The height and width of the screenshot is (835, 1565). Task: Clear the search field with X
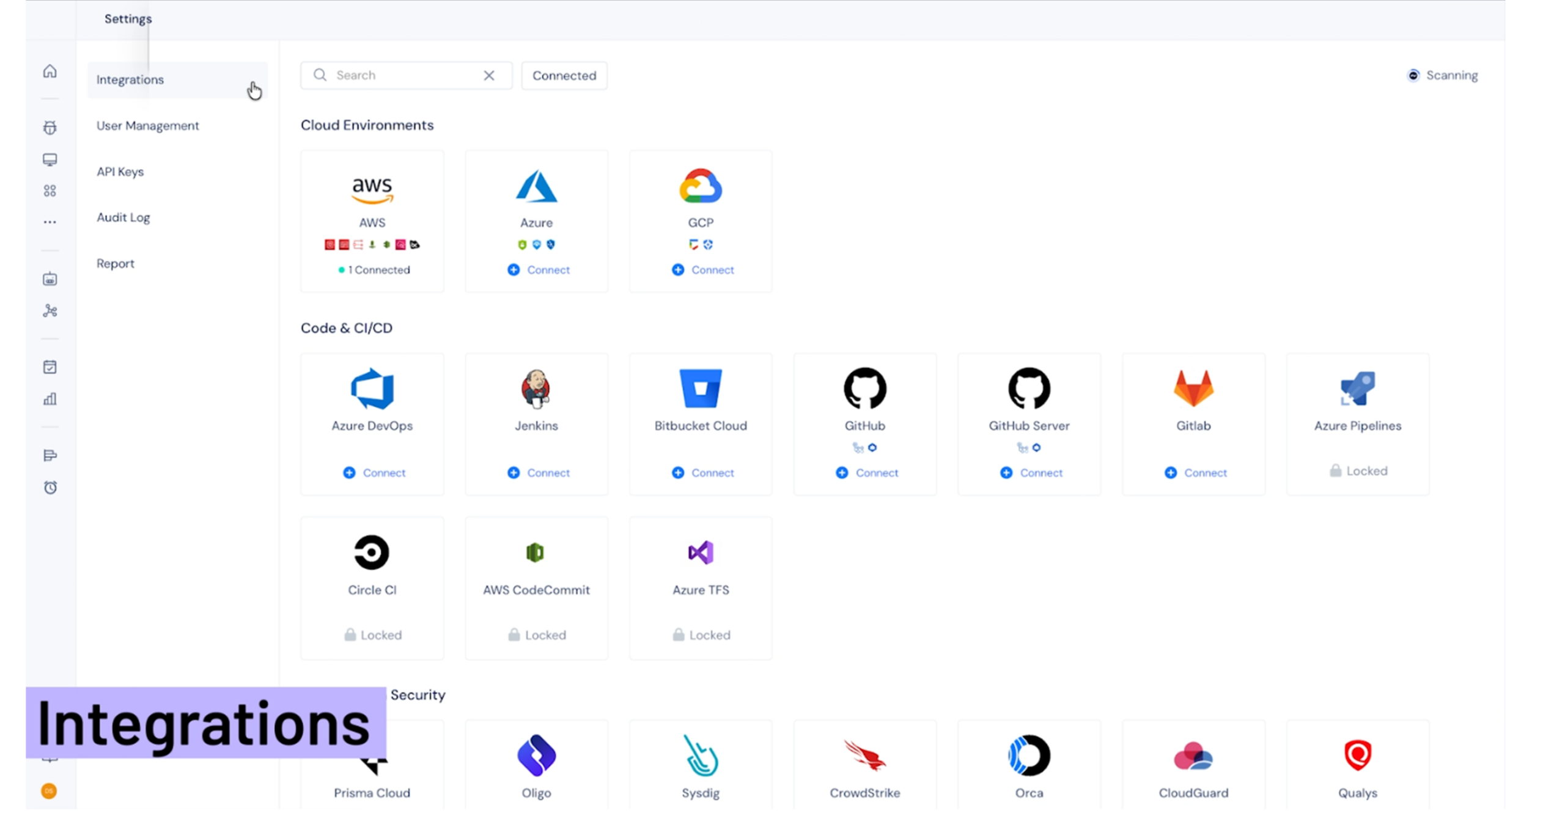[x=489, y=75]
